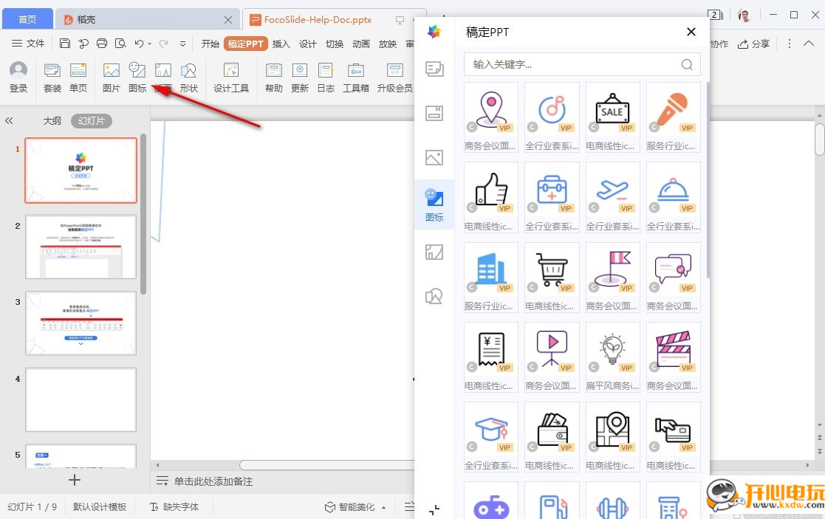Image resolution: width=825 pixels, height=519 pixels.
Task: Select the 图标 category in the panel sidebar
Action: 434,203
